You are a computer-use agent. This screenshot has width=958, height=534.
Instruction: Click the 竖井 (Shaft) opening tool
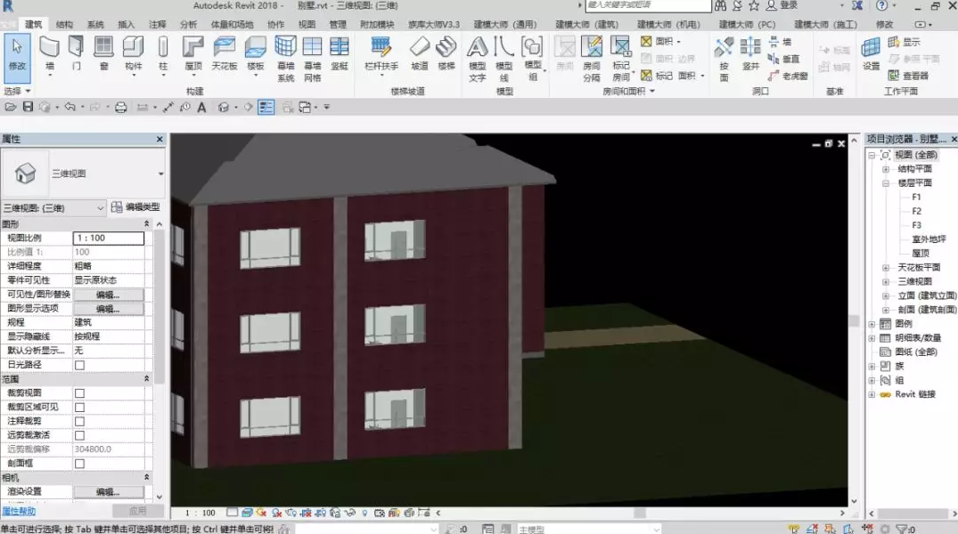coord(750,53)
